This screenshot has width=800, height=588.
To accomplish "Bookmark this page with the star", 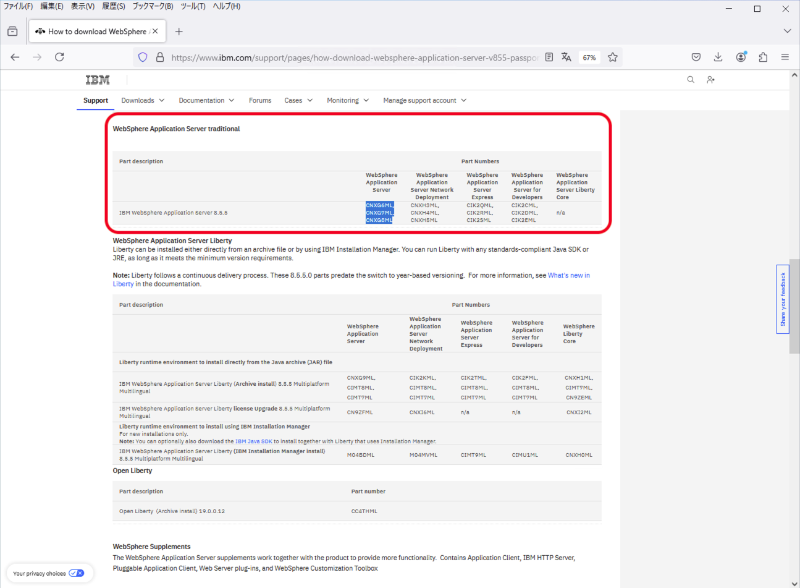I will click(612, 57).
